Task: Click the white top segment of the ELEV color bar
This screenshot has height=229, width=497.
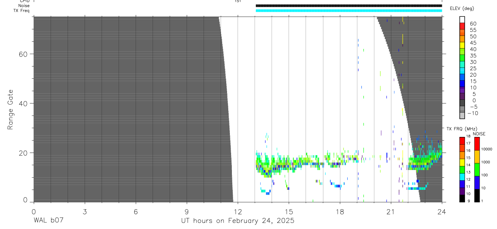Action: pos(462,19)
